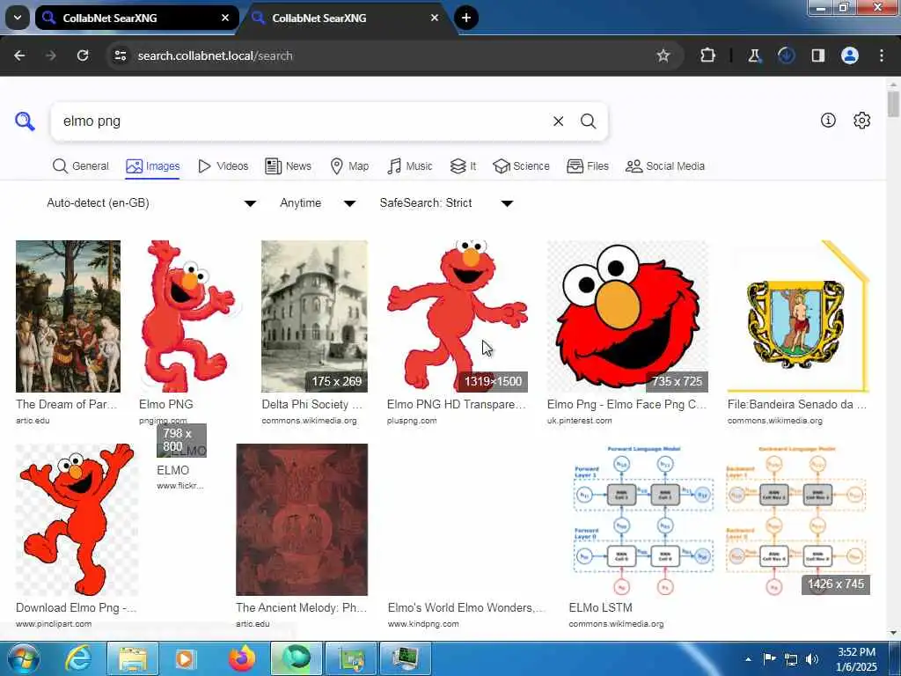Open Windows Explorer folder in taskbar
Screen dimensions: 901x676
point(134,658)
